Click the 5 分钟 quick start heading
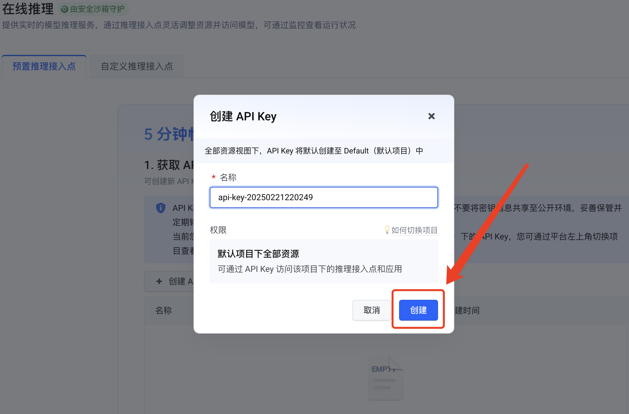The image size is (629, 414). point(169,134)
